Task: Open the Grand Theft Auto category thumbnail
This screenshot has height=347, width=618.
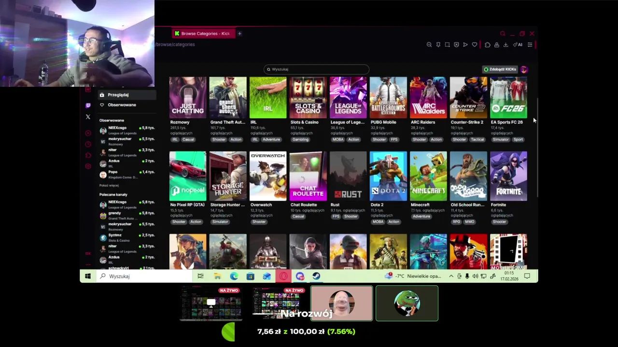Action: coord(228,97)
